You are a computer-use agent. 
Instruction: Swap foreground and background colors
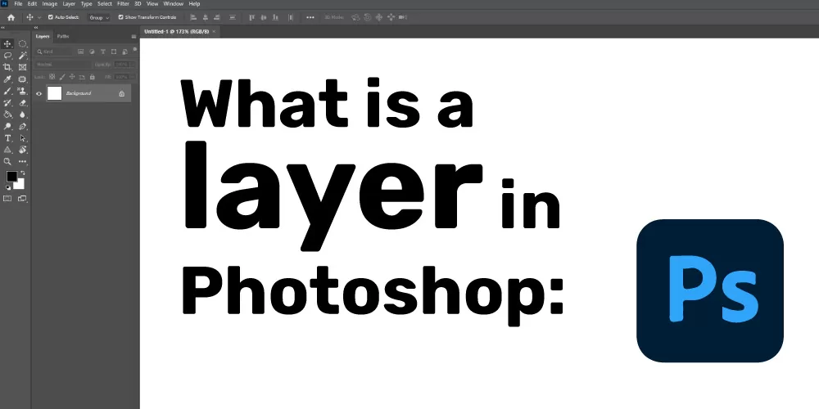click(x=22, y=173)
